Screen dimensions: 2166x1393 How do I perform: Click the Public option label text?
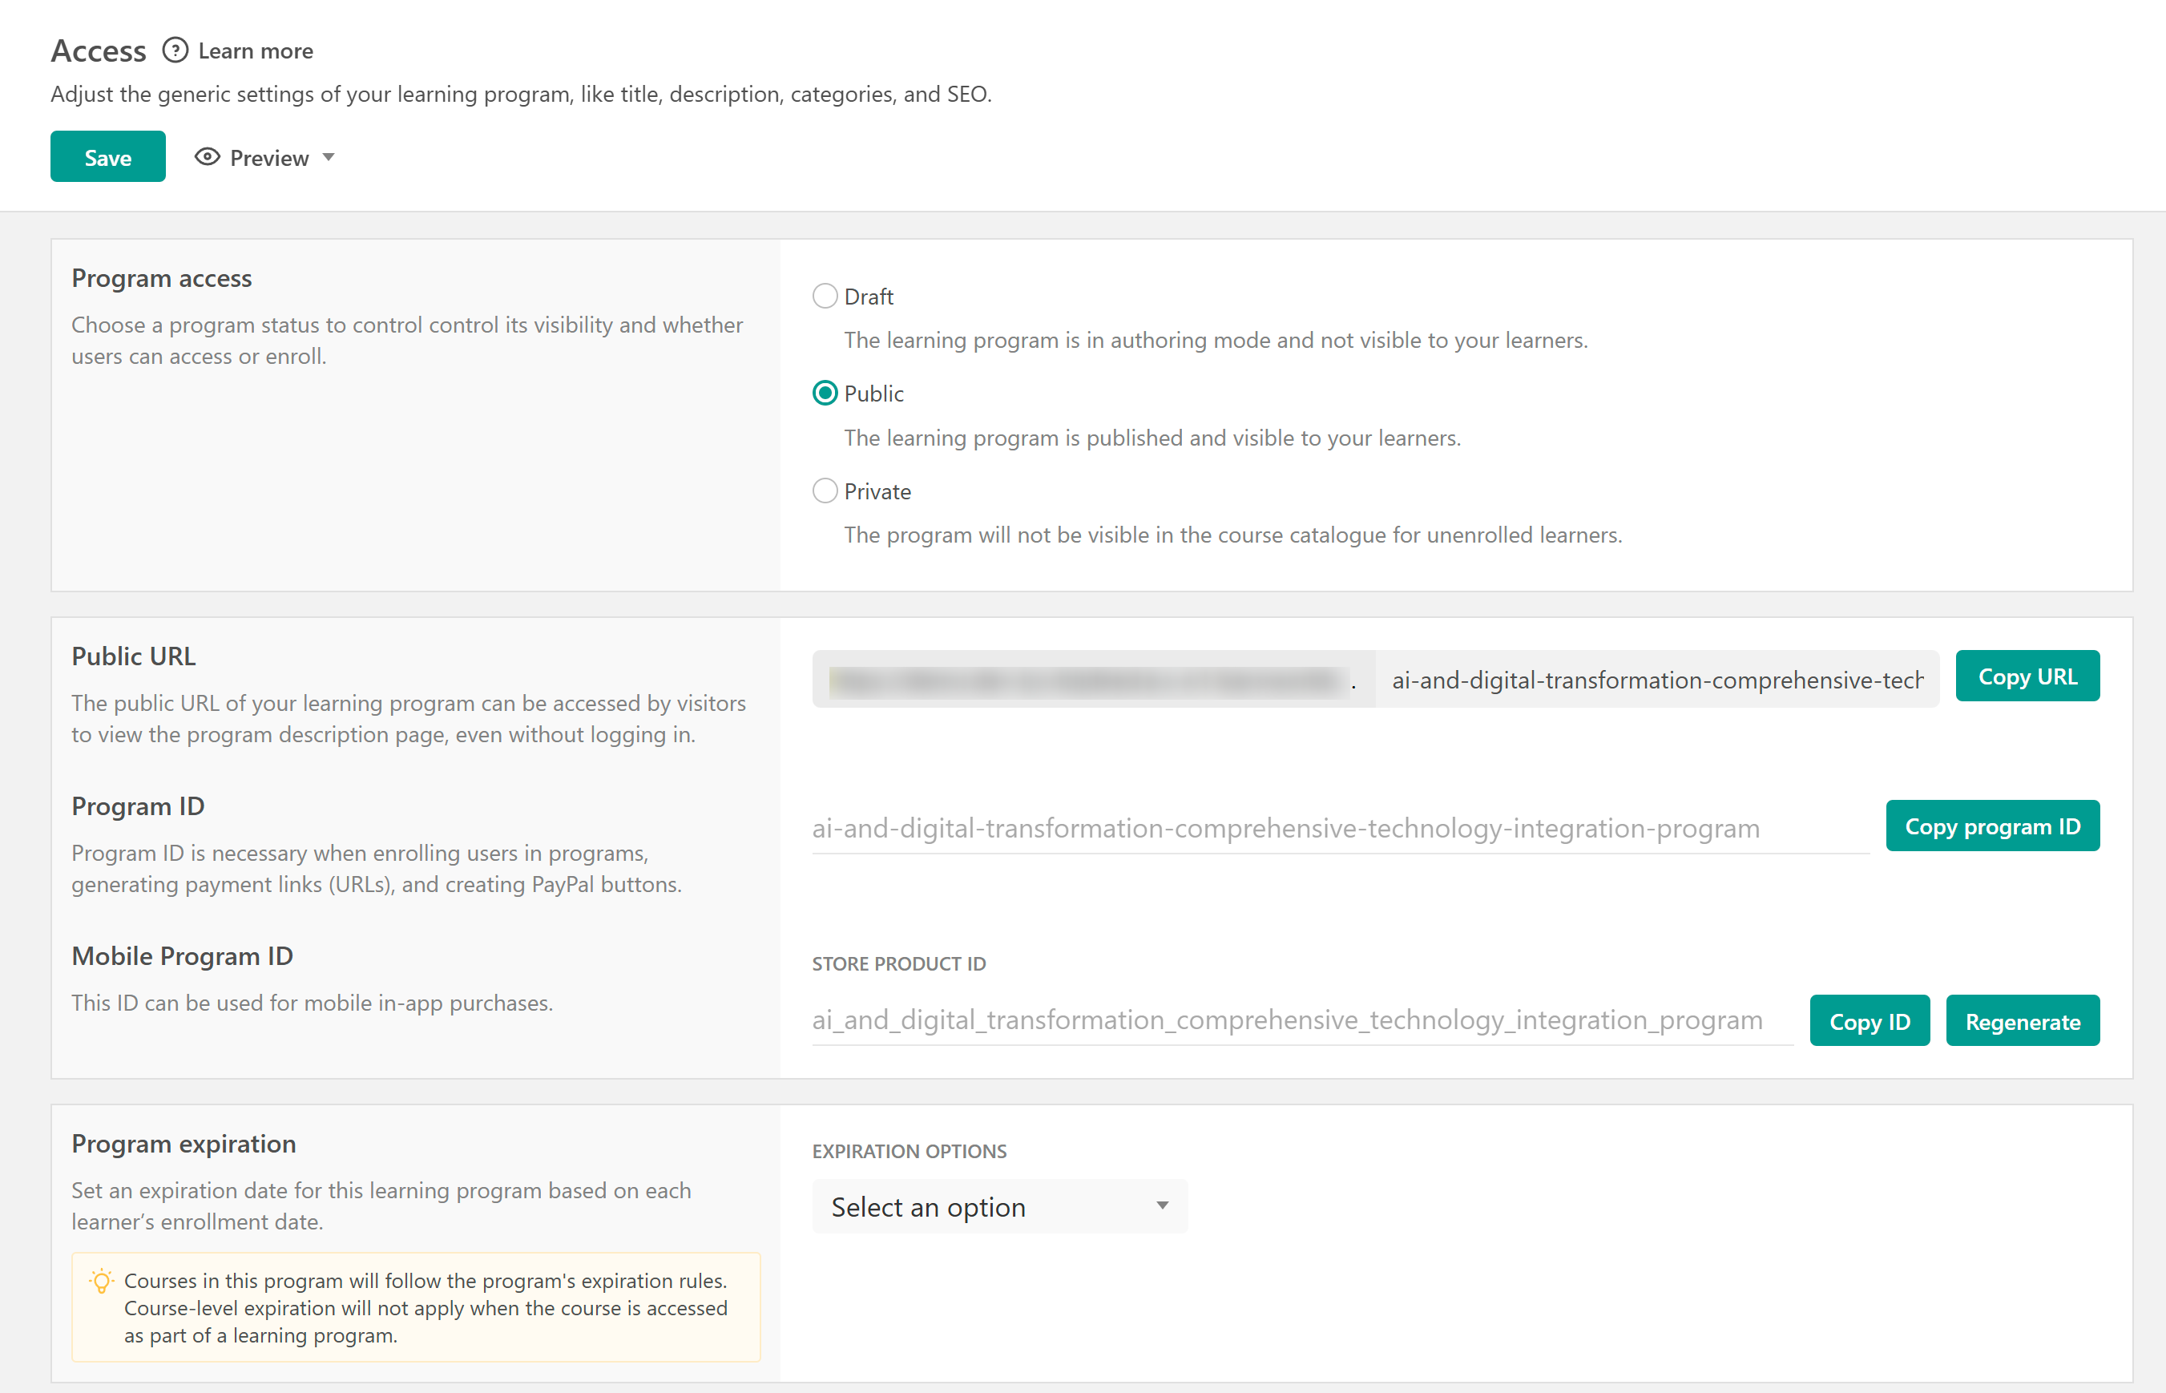click(x=873, y=394)
